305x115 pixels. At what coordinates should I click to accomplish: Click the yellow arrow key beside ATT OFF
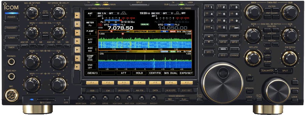point(77,41)
